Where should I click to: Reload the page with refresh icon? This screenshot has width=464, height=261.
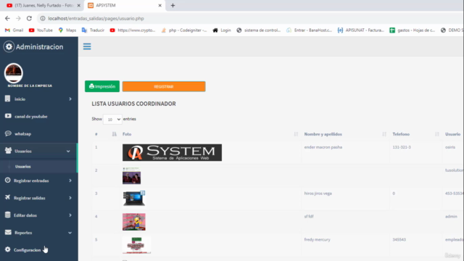(x=29, y=18)
